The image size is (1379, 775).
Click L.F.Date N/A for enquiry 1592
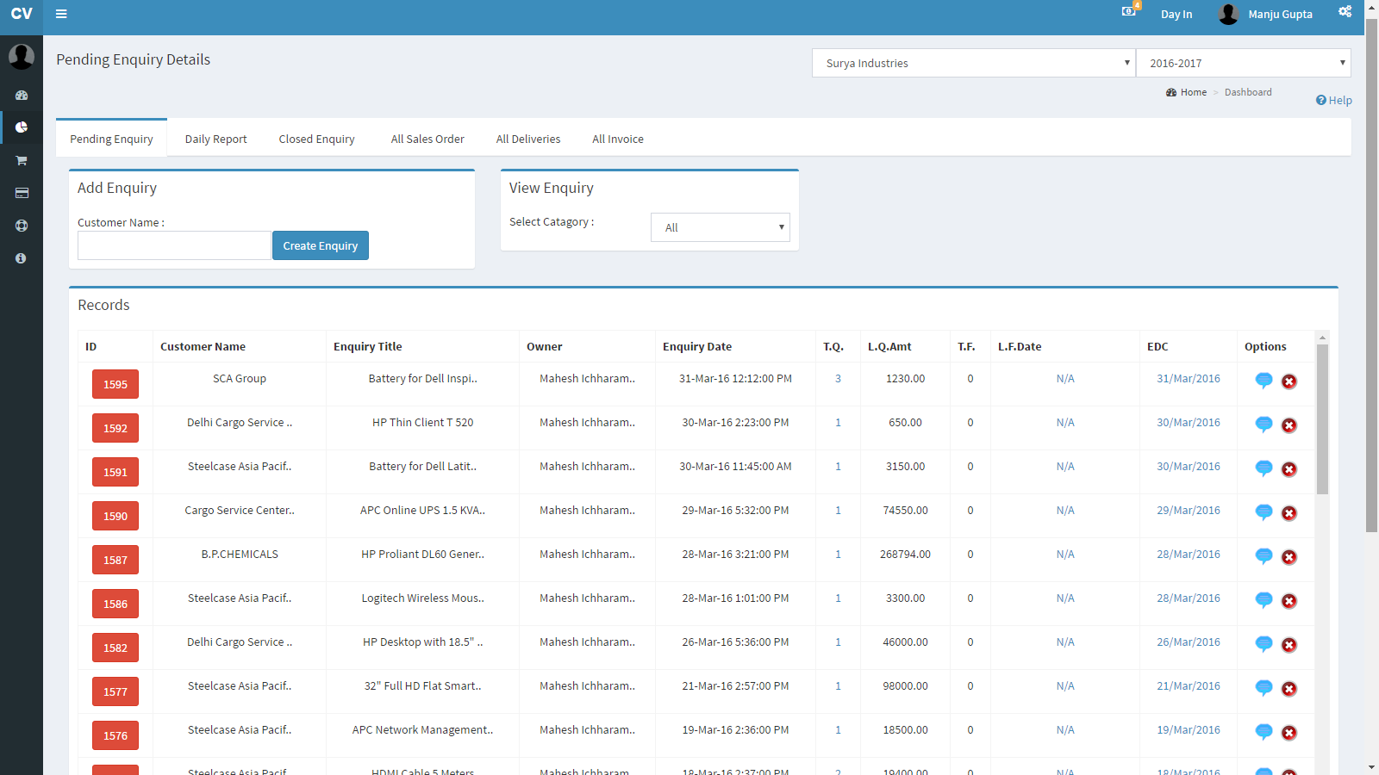[x=1065, y=422]
